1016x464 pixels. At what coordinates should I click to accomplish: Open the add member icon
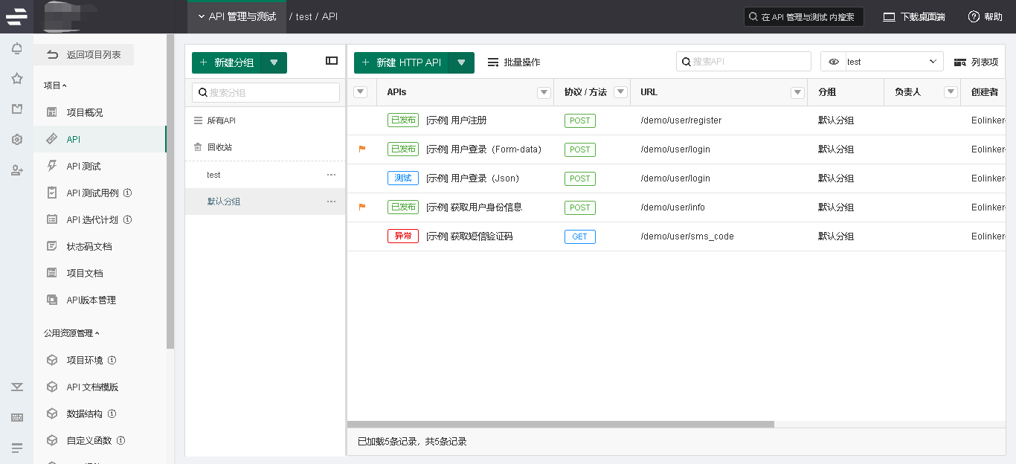(16, 170)
